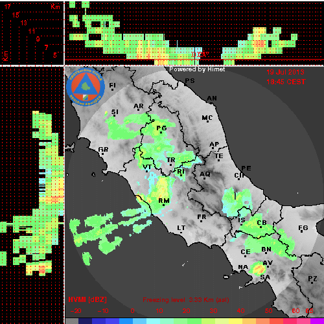
Task: Click the BN city label
Action: (x=266, y=249)
